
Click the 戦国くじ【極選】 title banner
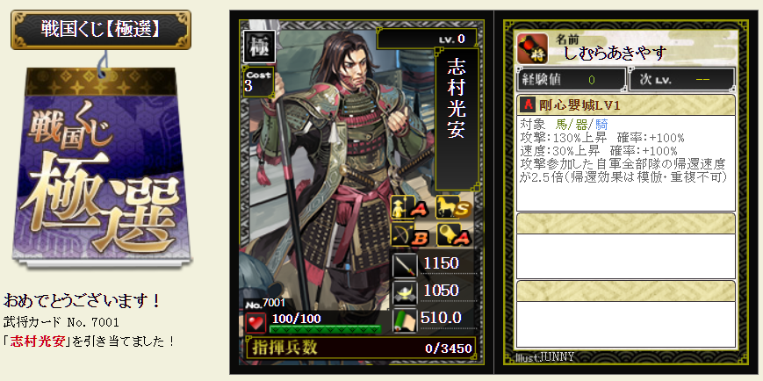click(x=101, y=29)
